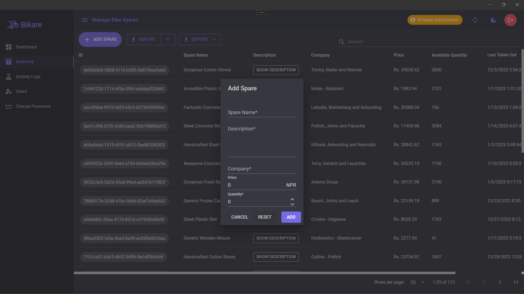Toggle dark mode moon icon
The width and height of the screenshot is (524, 294).
(x=493, y=20)
